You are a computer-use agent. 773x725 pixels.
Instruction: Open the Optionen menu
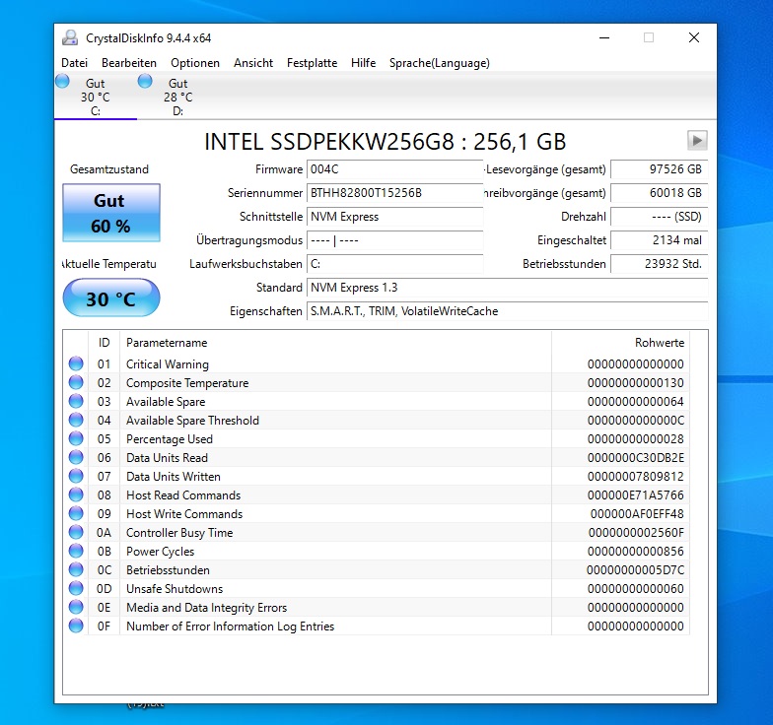[195, 63]
